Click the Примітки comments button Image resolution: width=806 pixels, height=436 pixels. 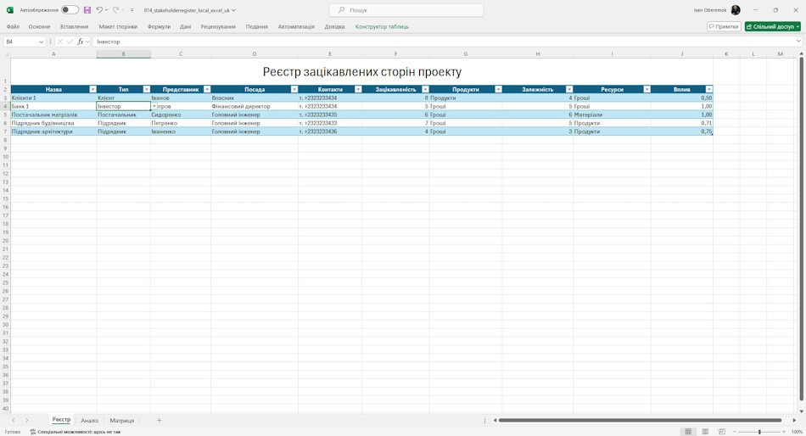point(724,26)
